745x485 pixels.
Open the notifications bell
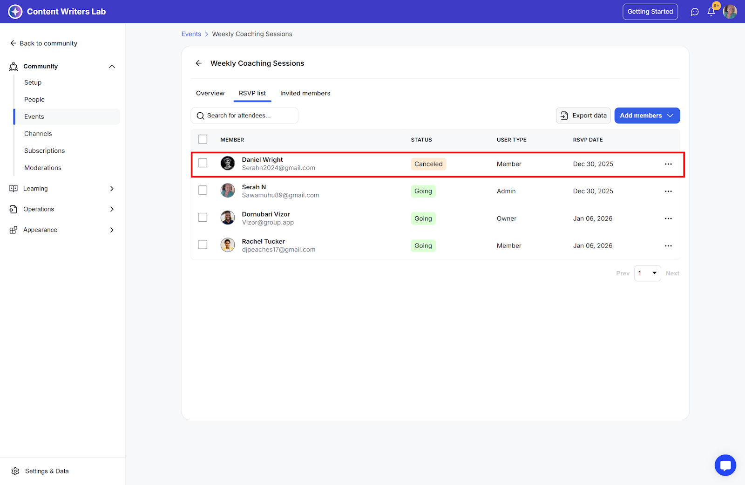(711, 12)
